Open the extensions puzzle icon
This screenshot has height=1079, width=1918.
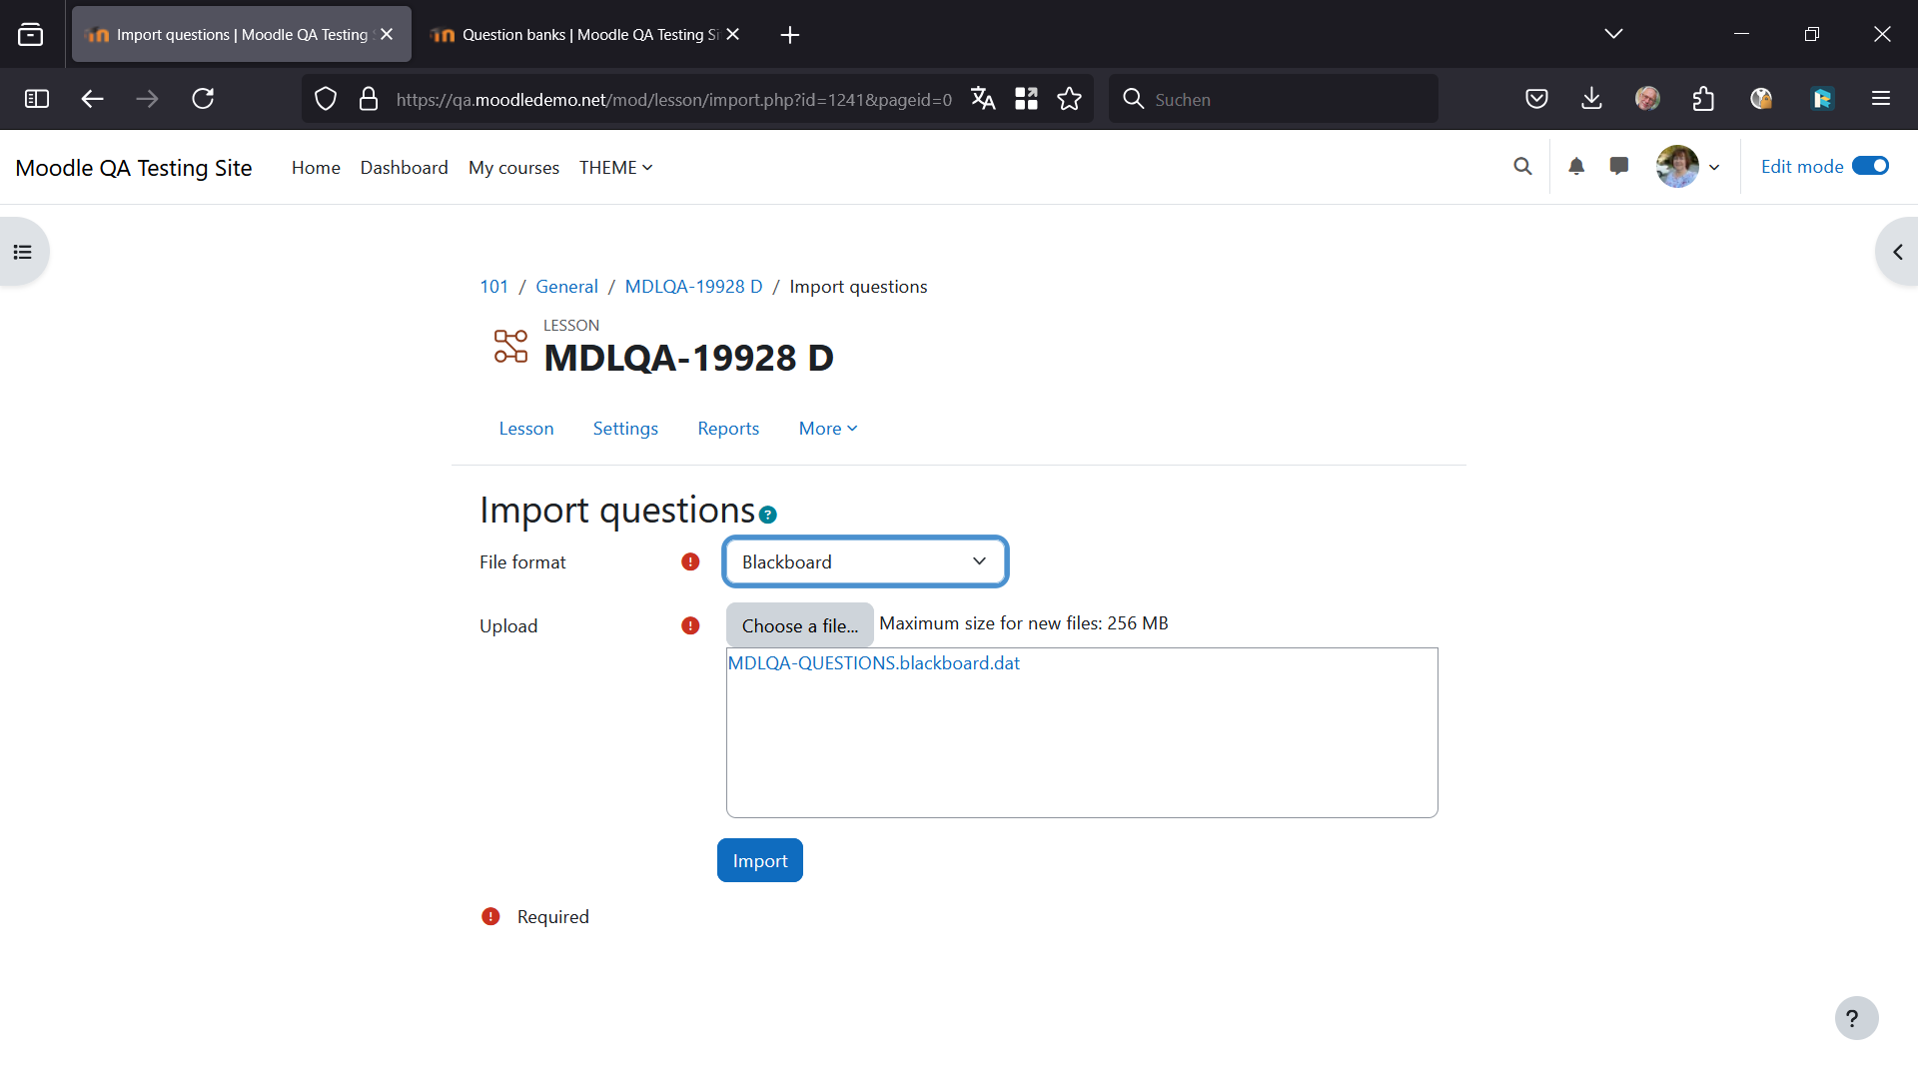click(1703, 99)
